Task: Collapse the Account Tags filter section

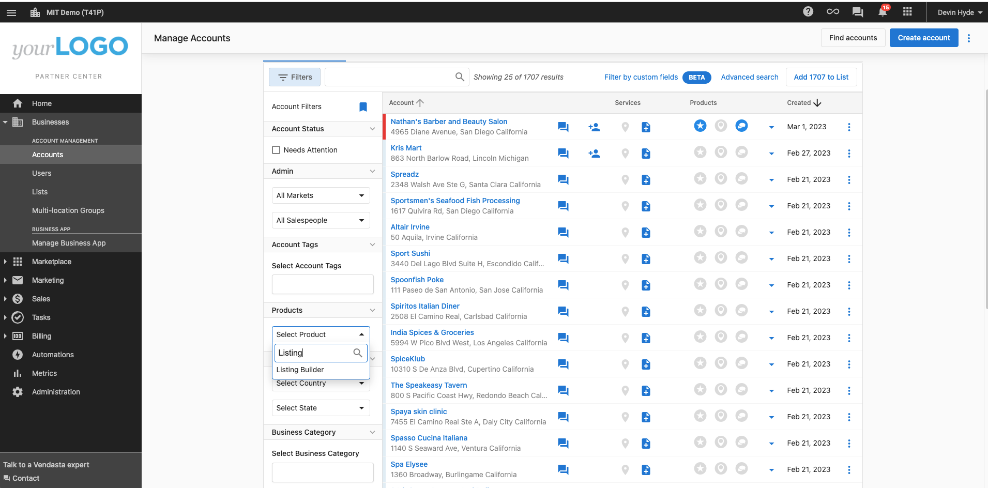Action: (x=372, y=245)
